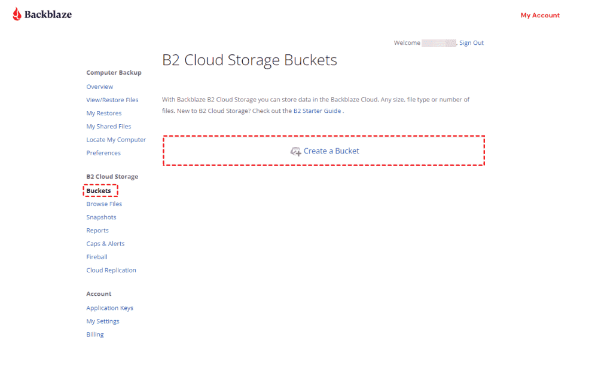Open Computer Backup Preferences
The image size is (598, 365).
tap(103, 153)
